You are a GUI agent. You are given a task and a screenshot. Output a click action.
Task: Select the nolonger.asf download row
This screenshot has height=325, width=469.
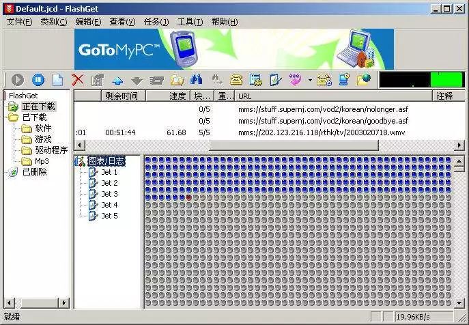coord(269,109)
